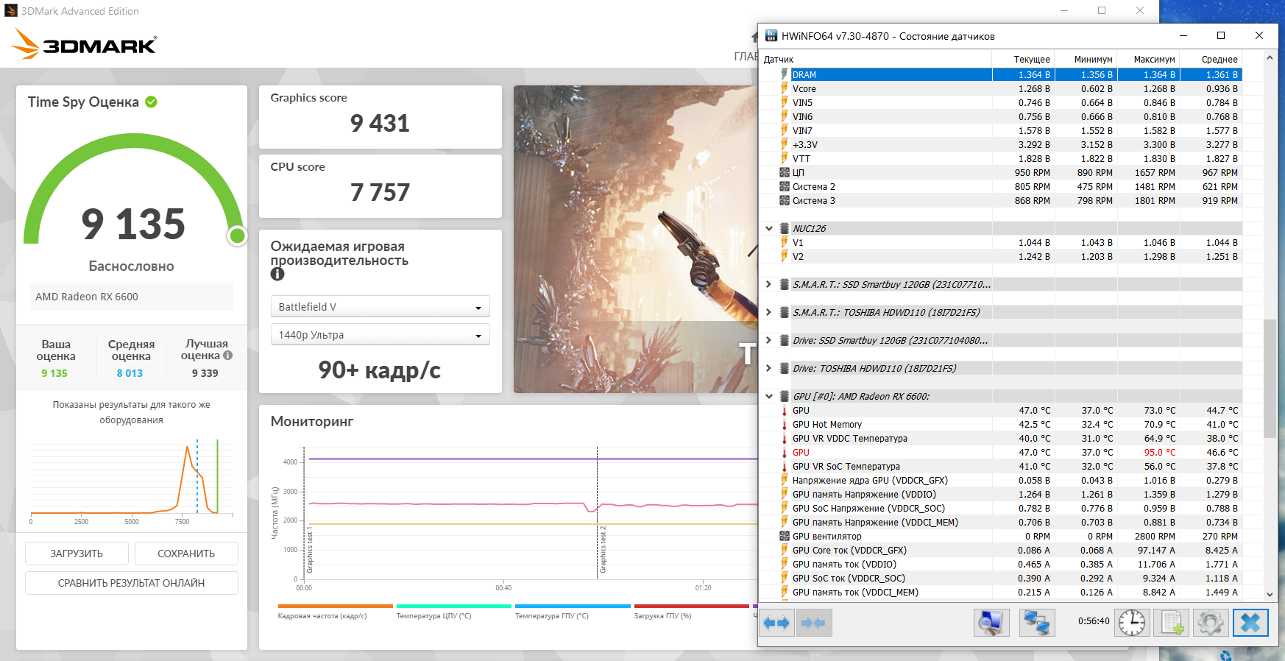Click the collapse-columns inward arrows button in HWiNFO
This screenshot has width=1285, height=661.
pyautogui.click(x=813, y=623)
